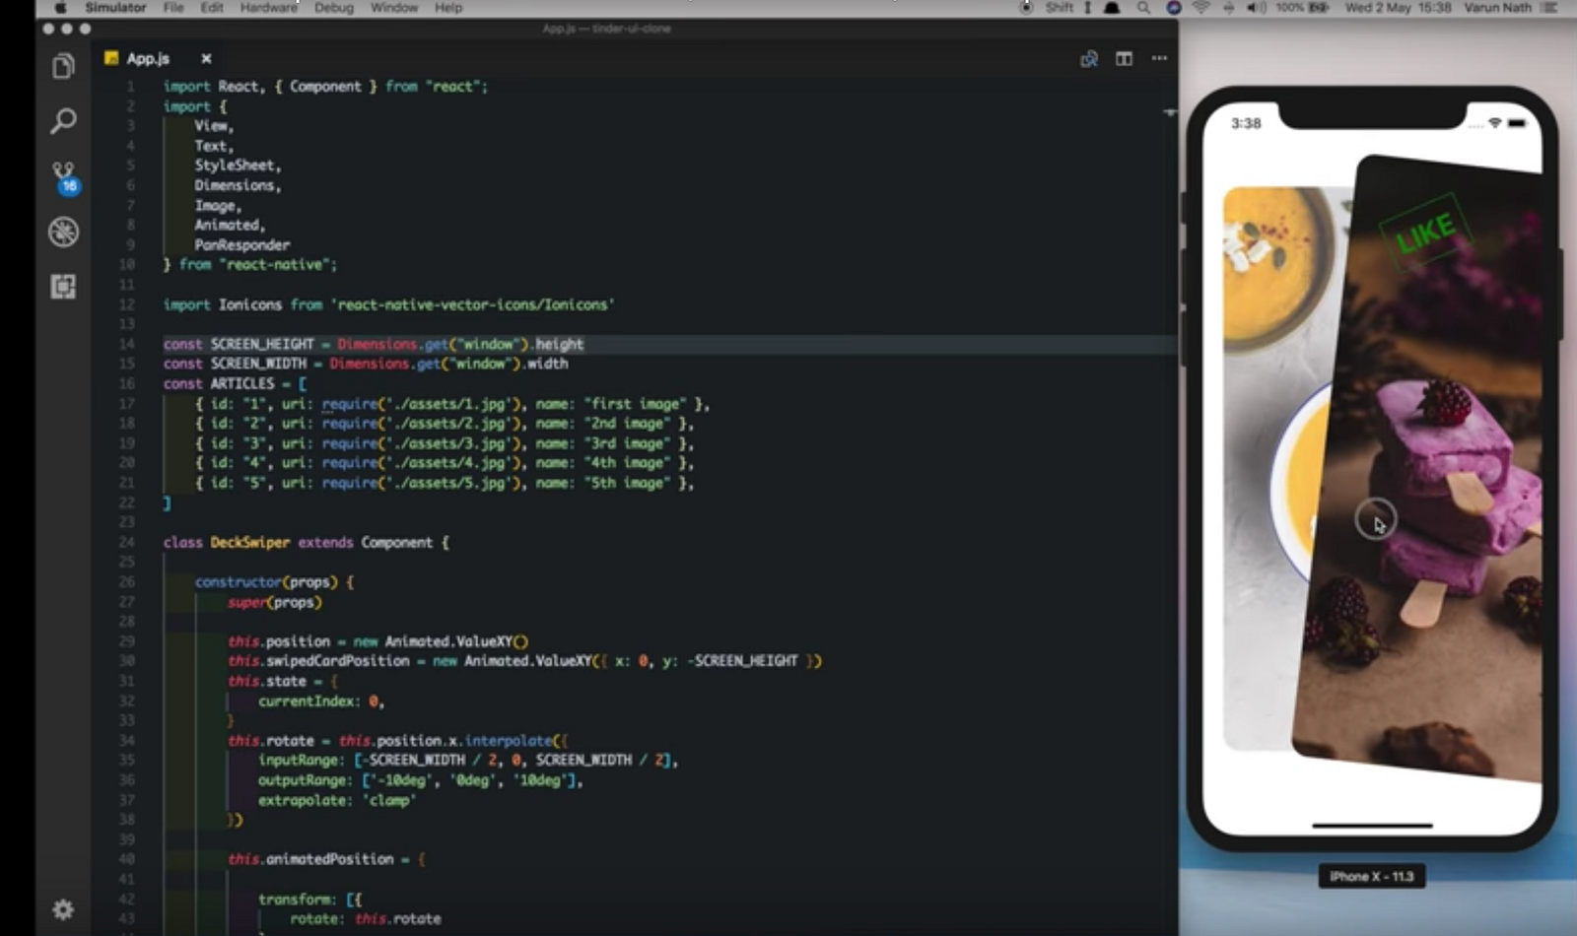Click the ARTICLES constant on line 16

242,383
